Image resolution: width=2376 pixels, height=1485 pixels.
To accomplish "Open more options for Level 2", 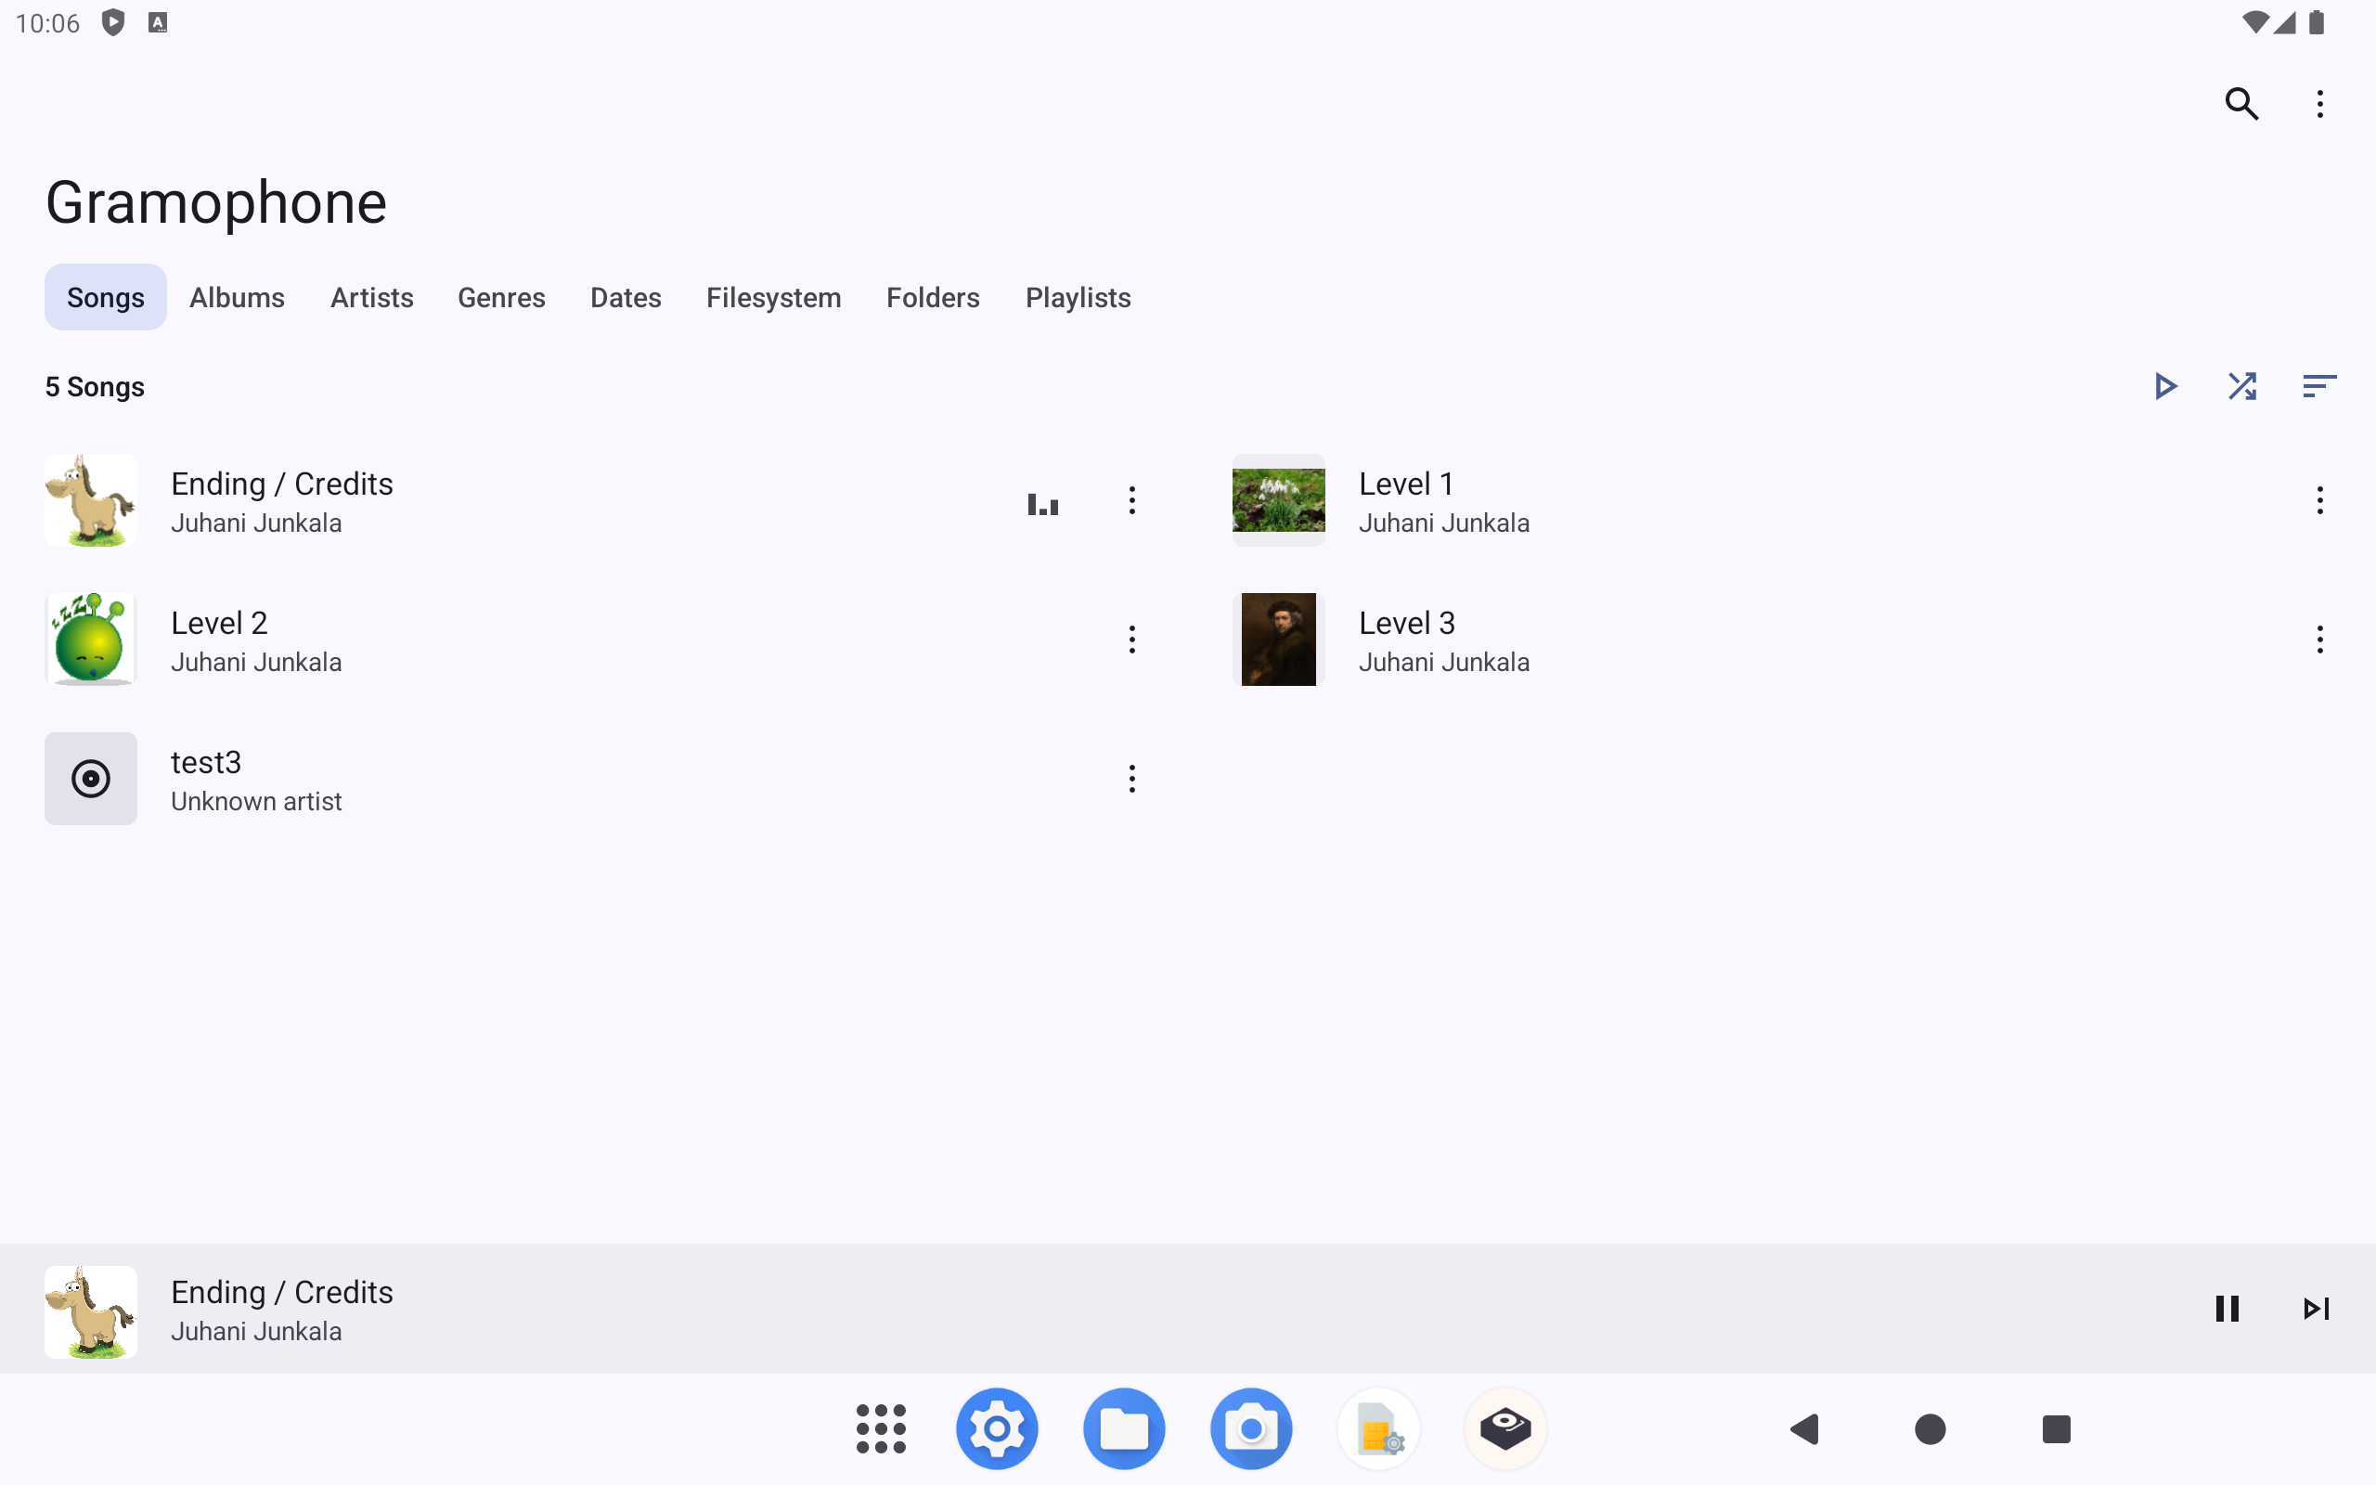I will [x=1131, y=639].
